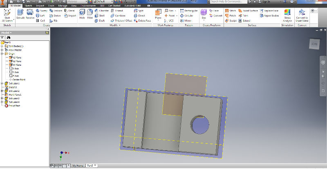Insert a UCS
Image resolution: width=327 pixels, height=169 pixels.
[169, 21]
